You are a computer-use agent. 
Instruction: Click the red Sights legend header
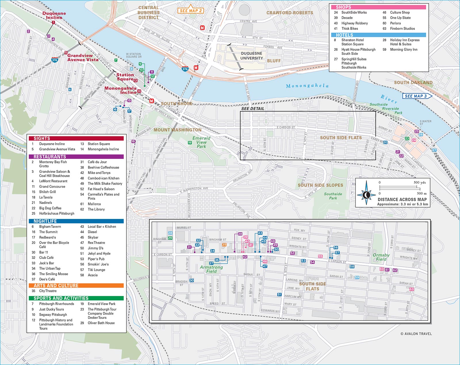click(76, 138)
